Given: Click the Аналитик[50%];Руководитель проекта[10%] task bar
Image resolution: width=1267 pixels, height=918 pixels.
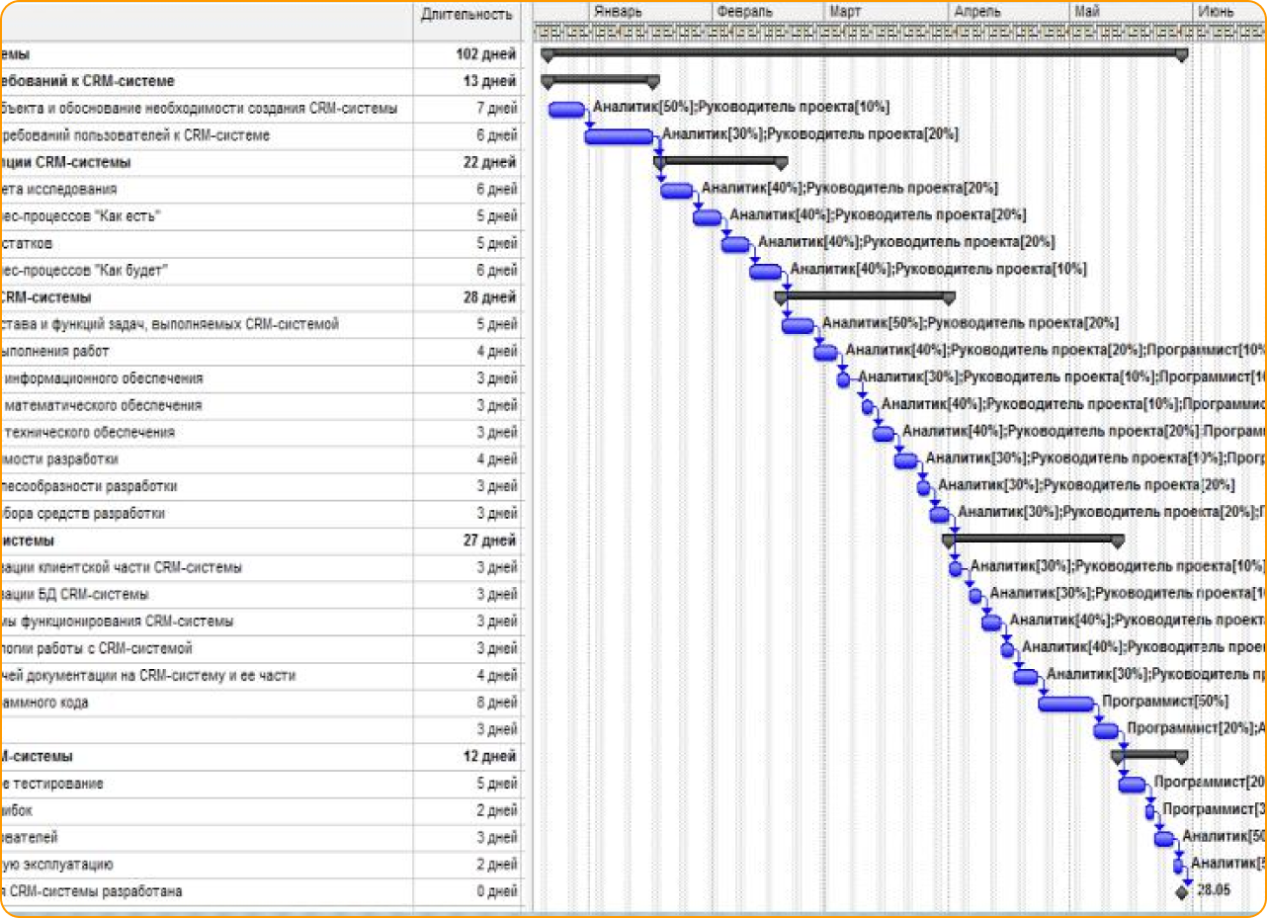Looking at the screenshot, I should (x=566, y=110).
